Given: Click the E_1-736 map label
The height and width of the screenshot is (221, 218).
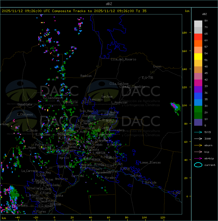Looking at the screenshot, I should (x=148, y=78).
